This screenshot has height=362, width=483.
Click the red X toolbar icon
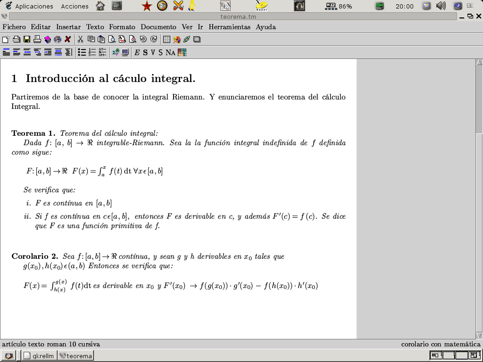pos(68,39)
